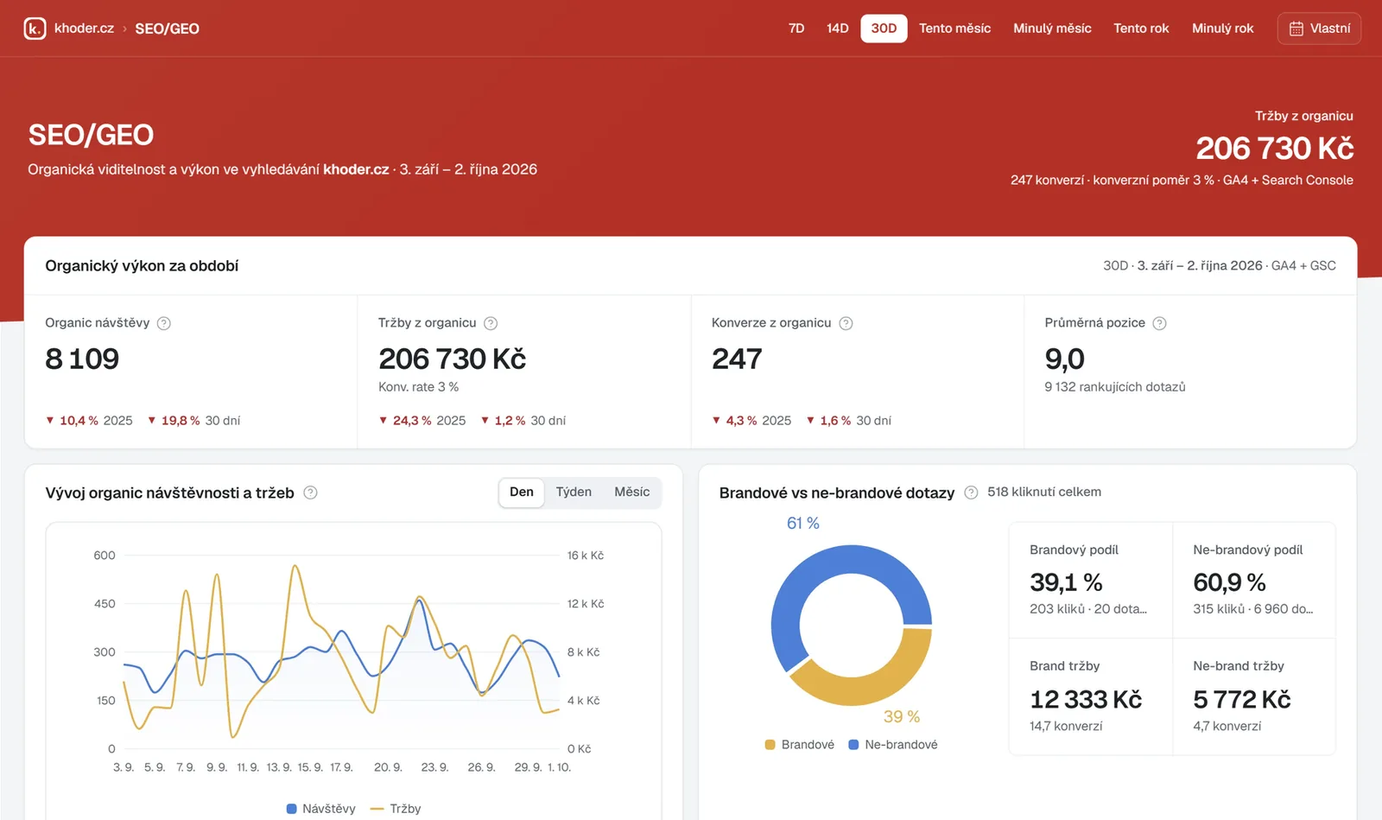The image size is (1382, 820).
Task: Click the 24,3 % 2025 revenue change
Action: click(422, 421)
